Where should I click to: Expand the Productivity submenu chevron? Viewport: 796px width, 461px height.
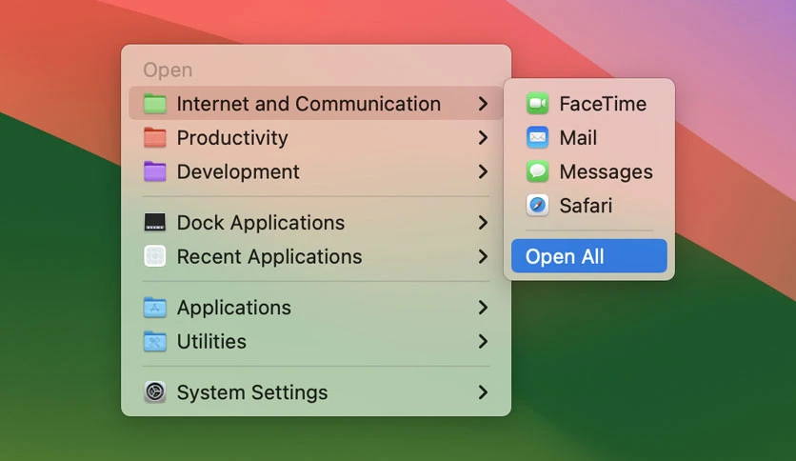[x=483, y=137]
